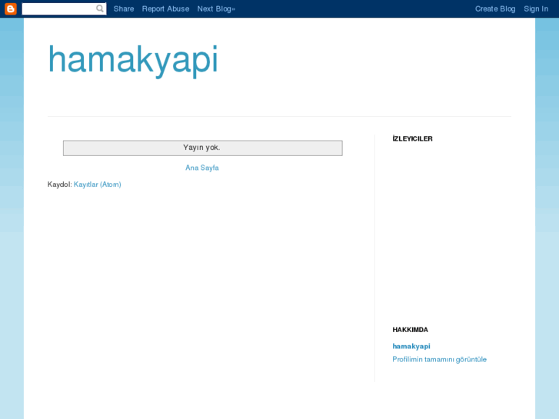Viewport: 559px width, 419px height.
Task: Navigate to Ana Sayfa link
Action: [x=202, y=168]
